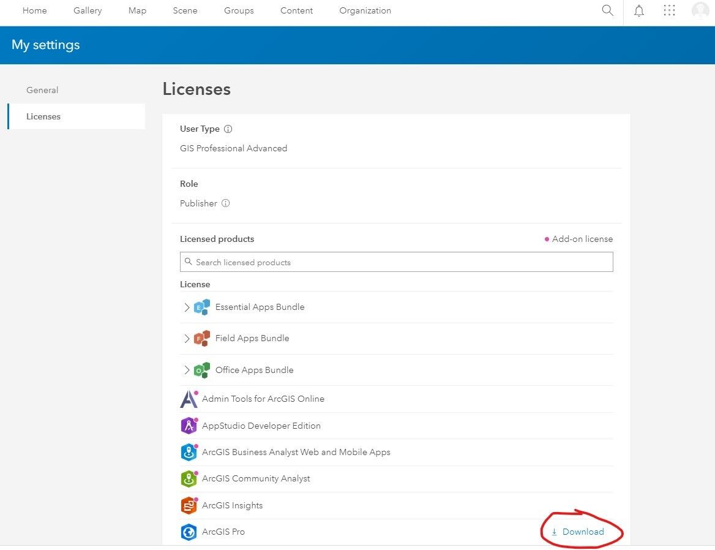Click the Office Apps Bundle product icon

[202, 370]
